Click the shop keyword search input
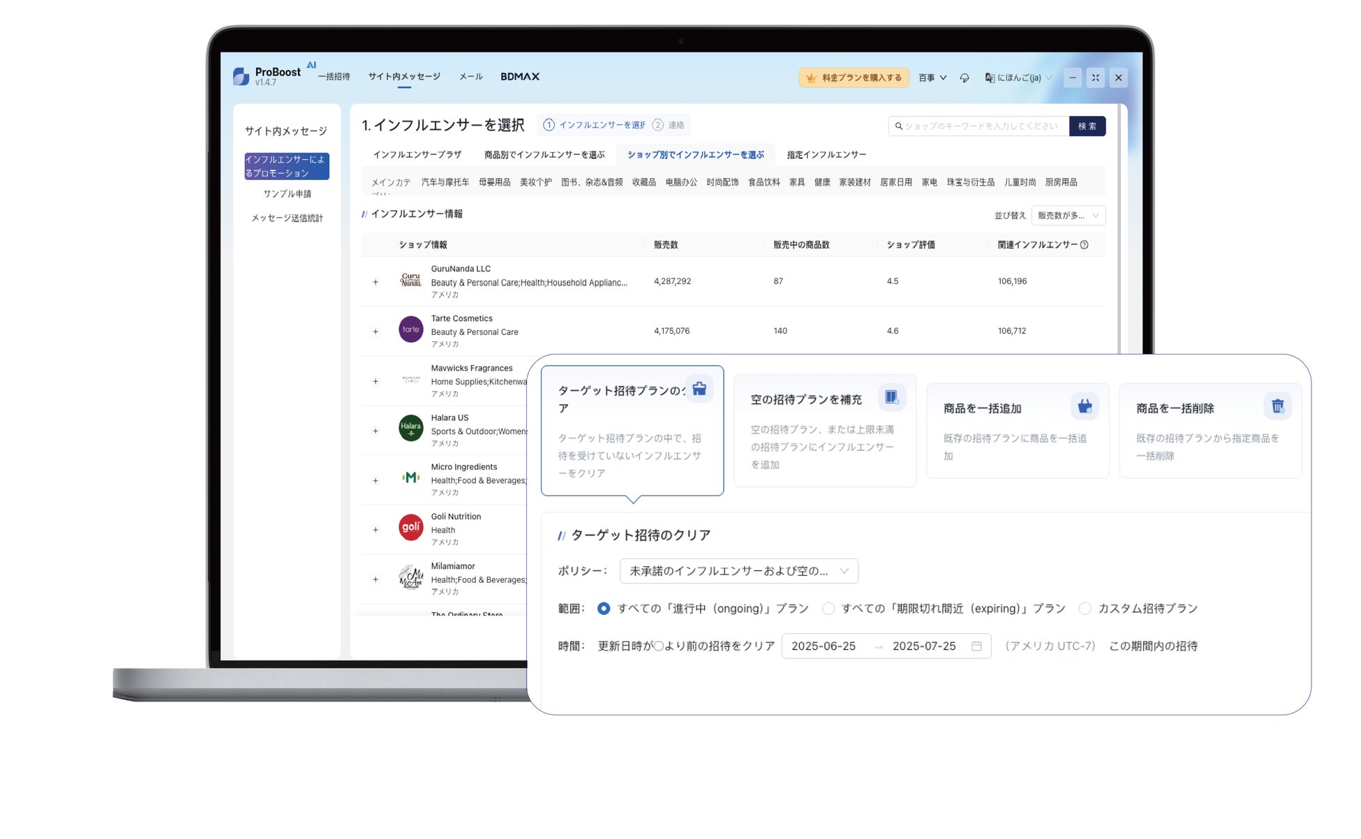The height and width of the screenshot is (839, 1361). 979,126
